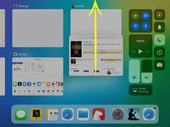
Task: Open the Safari dock icon with Handoff badge
Action: [x=149, y=114]
